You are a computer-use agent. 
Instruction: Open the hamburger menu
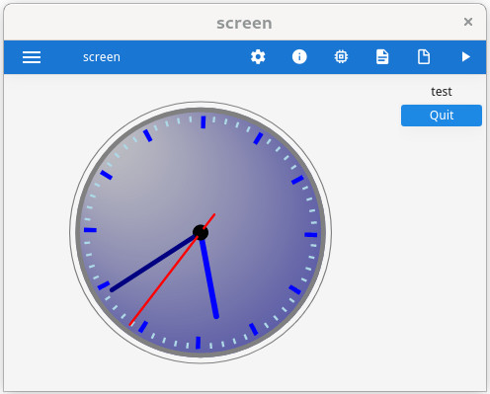pos(32,57)
